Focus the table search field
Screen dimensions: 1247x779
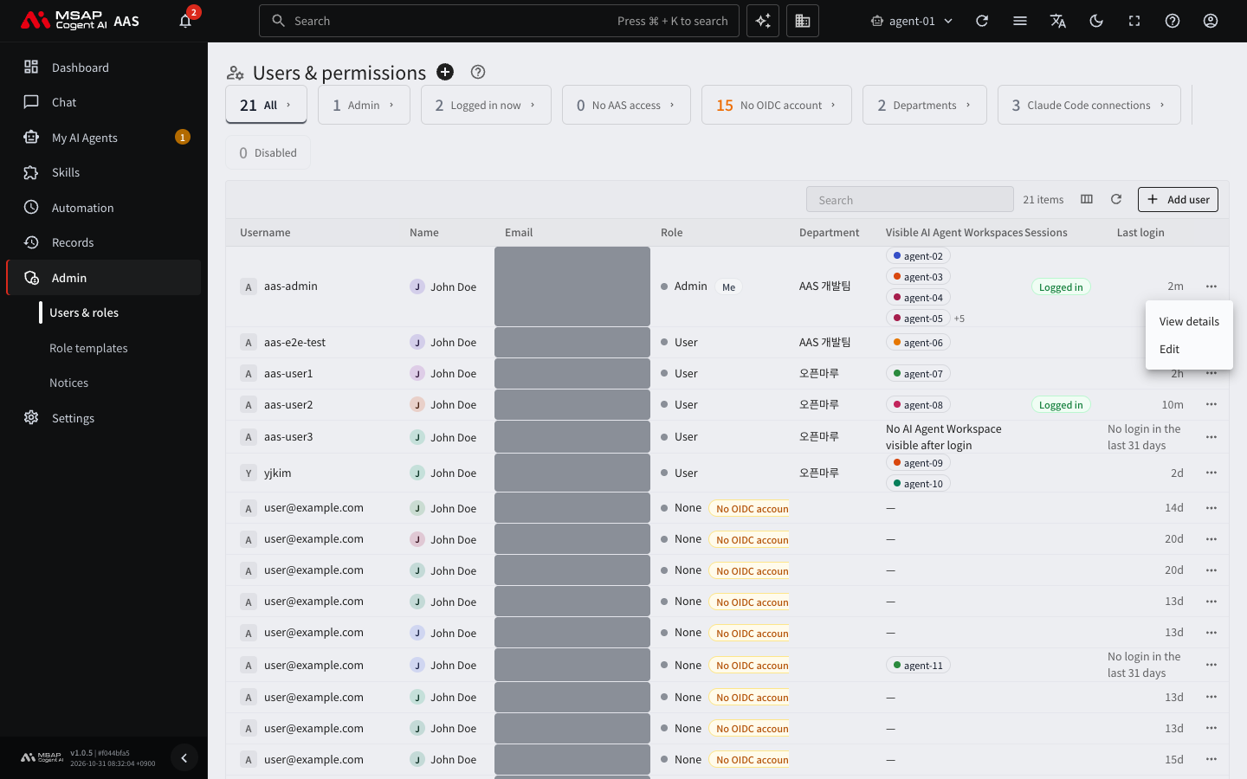click(x=909, y=199)
